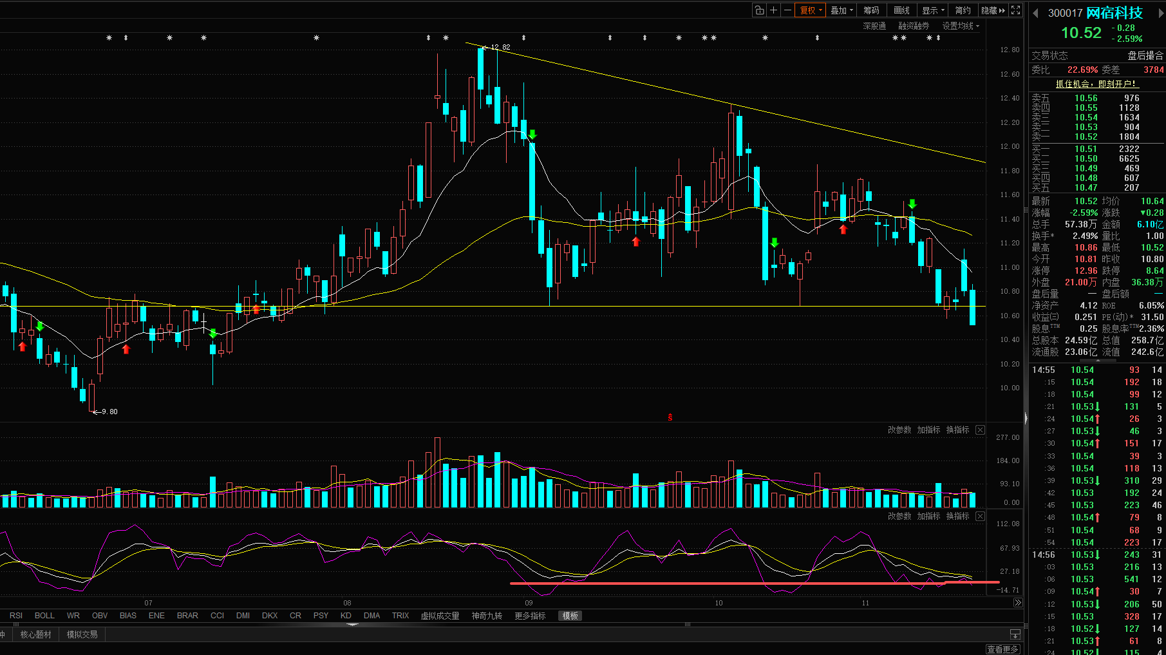1166x655 pixels.
Task: Click 加指标 in bottom oscillator panel
Action: pyautogui.click(x=928, y=517)
